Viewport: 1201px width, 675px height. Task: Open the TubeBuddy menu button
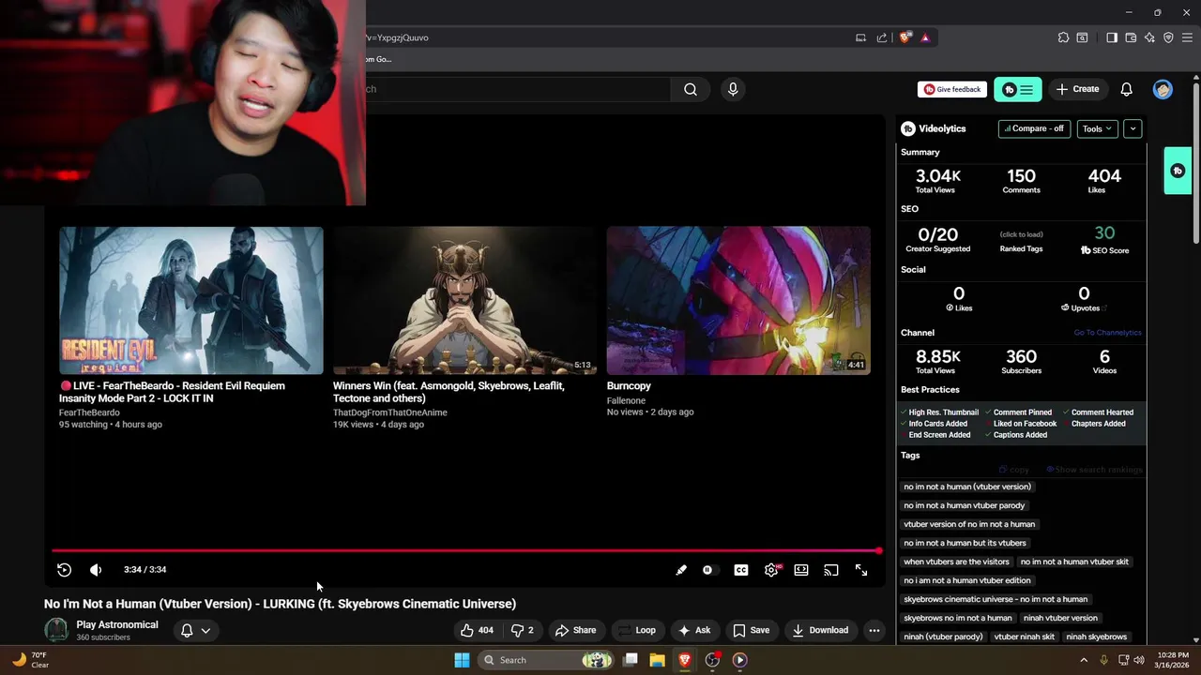point(1018,89)
